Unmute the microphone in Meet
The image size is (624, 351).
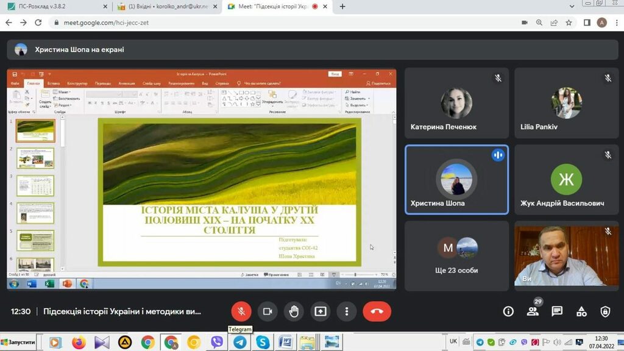pyautogui.click(x=241, y=311)
